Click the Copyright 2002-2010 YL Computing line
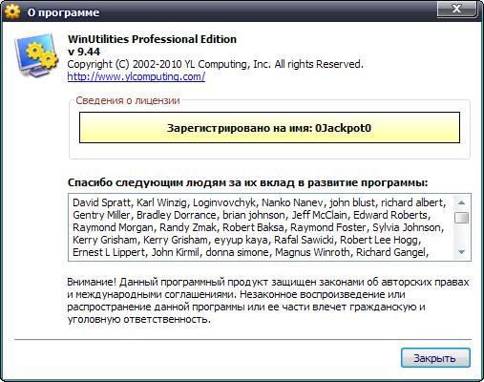This screenshot has width=484, height=382. tap(215, 64)
